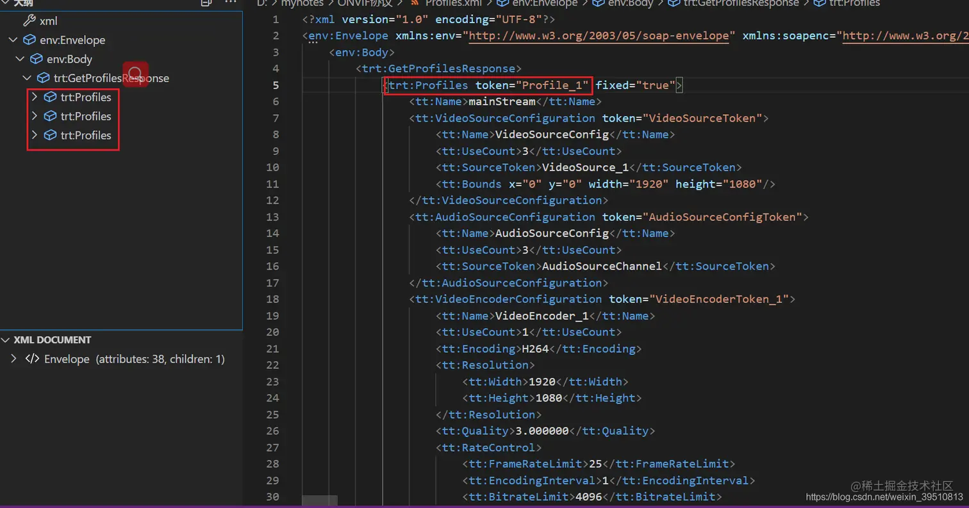
Task: Click VideoSource_1 source token text
Action: coord(586,168)
